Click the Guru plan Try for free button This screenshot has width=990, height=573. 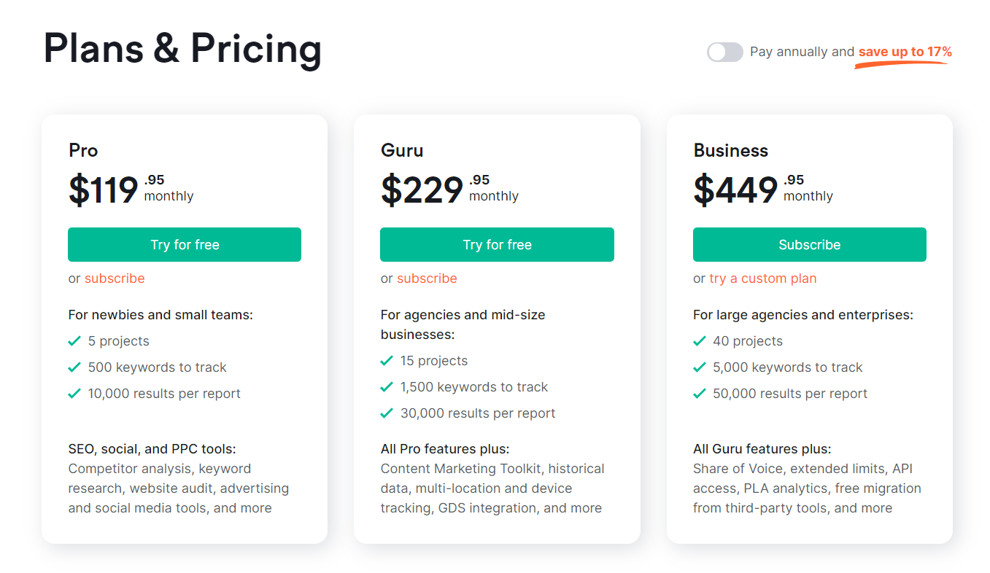point(497,245)
